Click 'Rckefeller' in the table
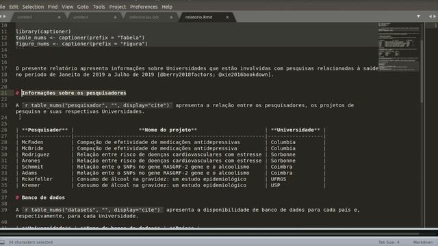The height and width of the screenshot is (246, 438). 37,179
